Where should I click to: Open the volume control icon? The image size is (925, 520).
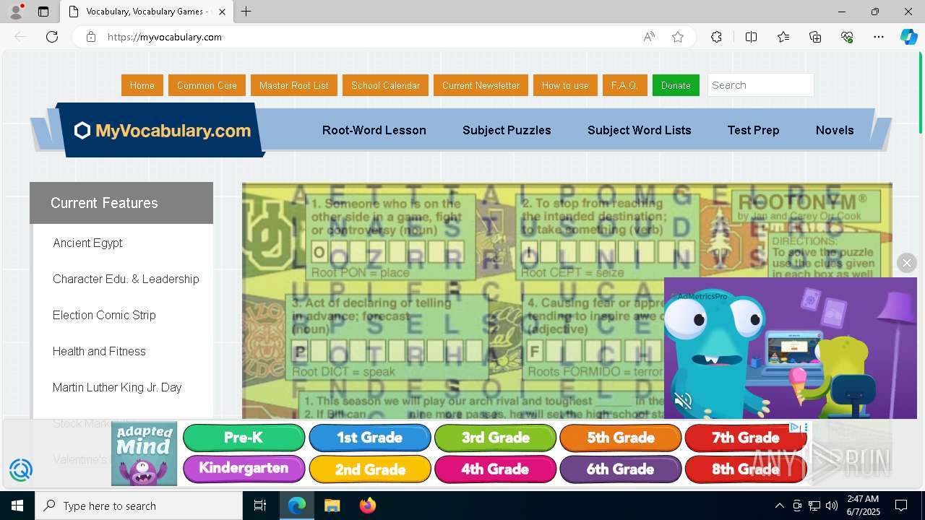(831, 506)
